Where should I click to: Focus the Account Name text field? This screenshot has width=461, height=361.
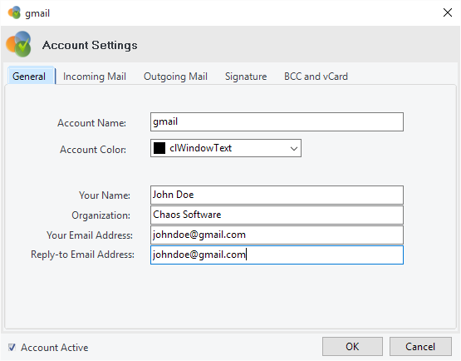(277, 122)
